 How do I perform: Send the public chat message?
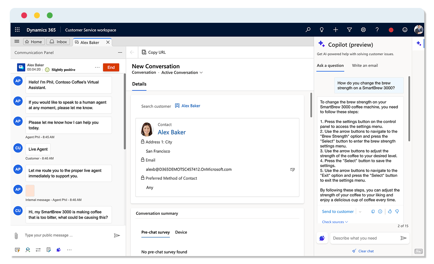(117, 235)
